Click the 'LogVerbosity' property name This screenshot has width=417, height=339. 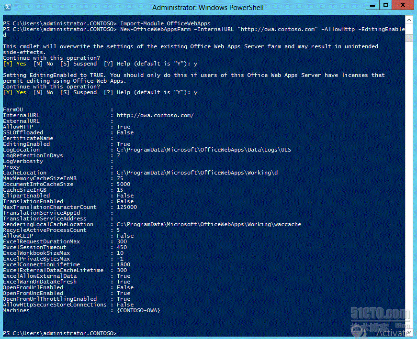pos(23,161)
